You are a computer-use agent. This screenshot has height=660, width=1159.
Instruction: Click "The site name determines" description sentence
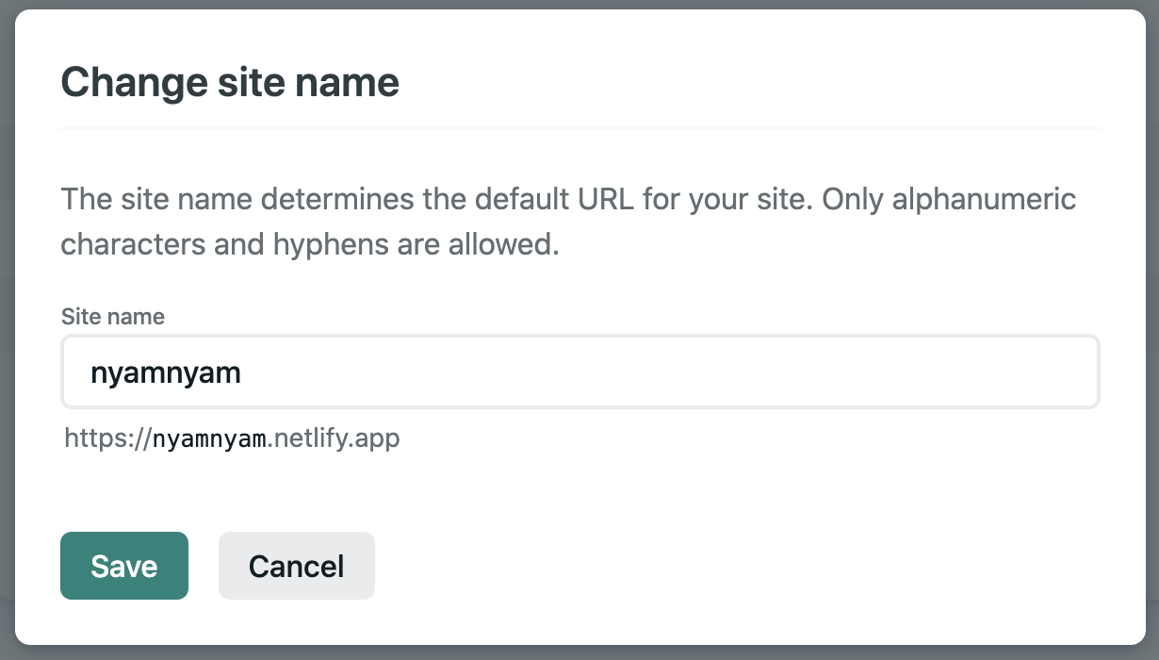click(x=245, y=200)
